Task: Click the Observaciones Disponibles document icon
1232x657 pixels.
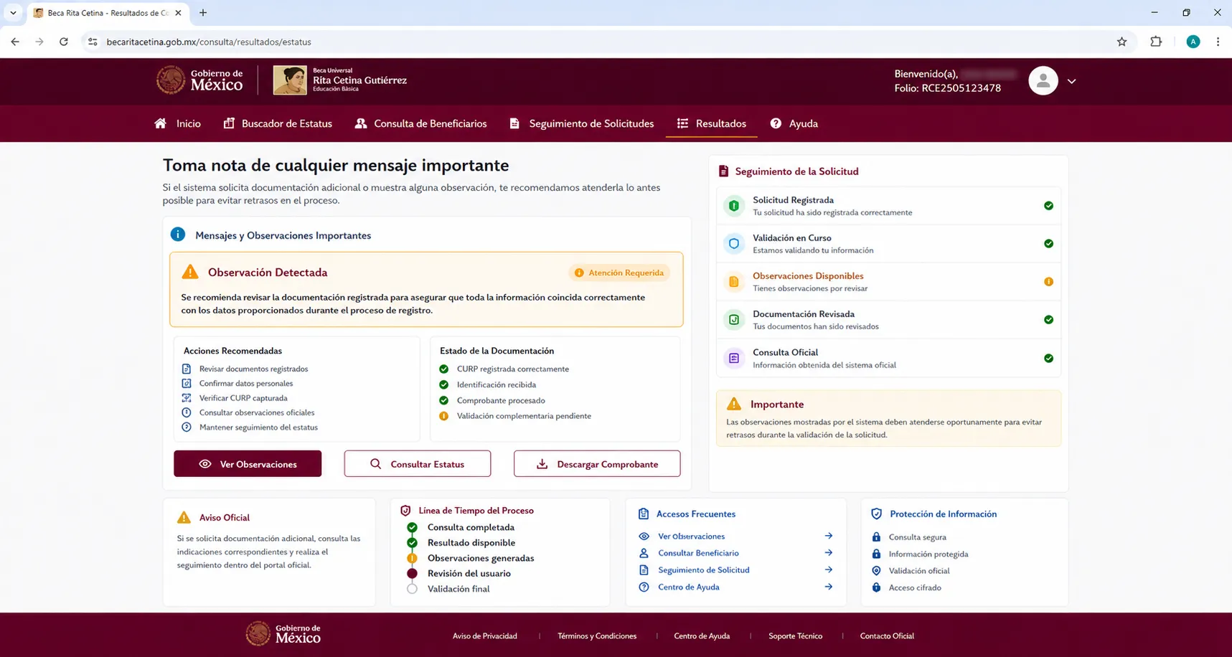Action: (734, 282)
